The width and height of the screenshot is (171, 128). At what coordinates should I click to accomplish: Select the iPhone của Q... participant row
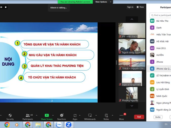(159, 69)
